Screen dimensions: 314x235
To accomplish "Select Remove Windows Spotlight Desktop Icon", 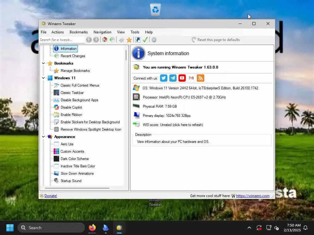I will click(x=91, y=129).
